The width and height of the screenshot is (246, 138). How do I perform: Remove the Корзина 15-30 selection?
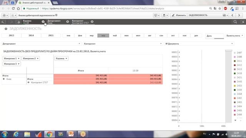click(43, 21)
